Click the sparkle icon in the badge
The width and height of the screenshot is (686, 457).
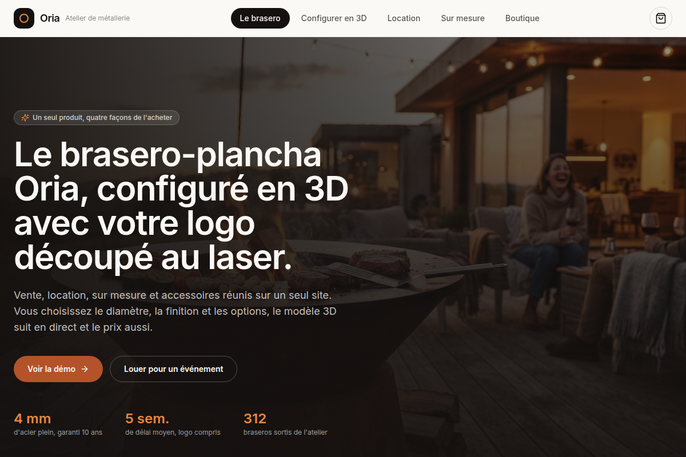25,118
